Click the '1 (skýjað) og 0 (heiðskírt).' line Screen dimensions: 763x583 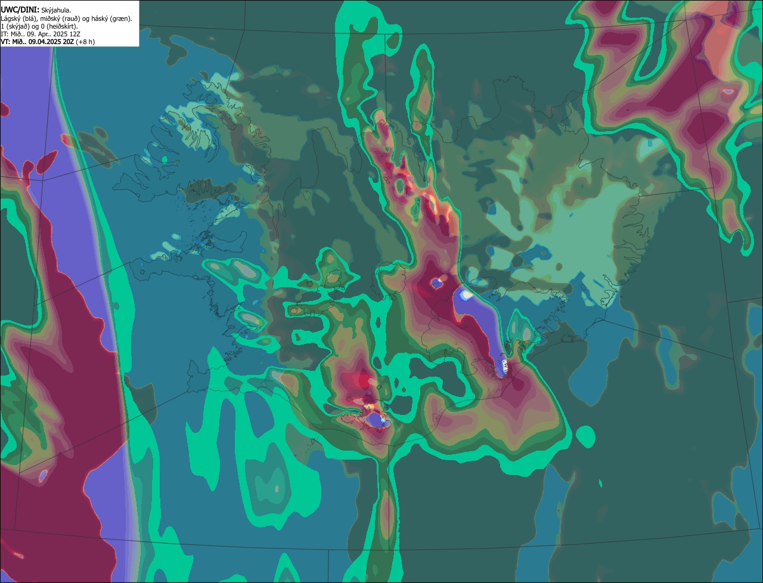39,26
